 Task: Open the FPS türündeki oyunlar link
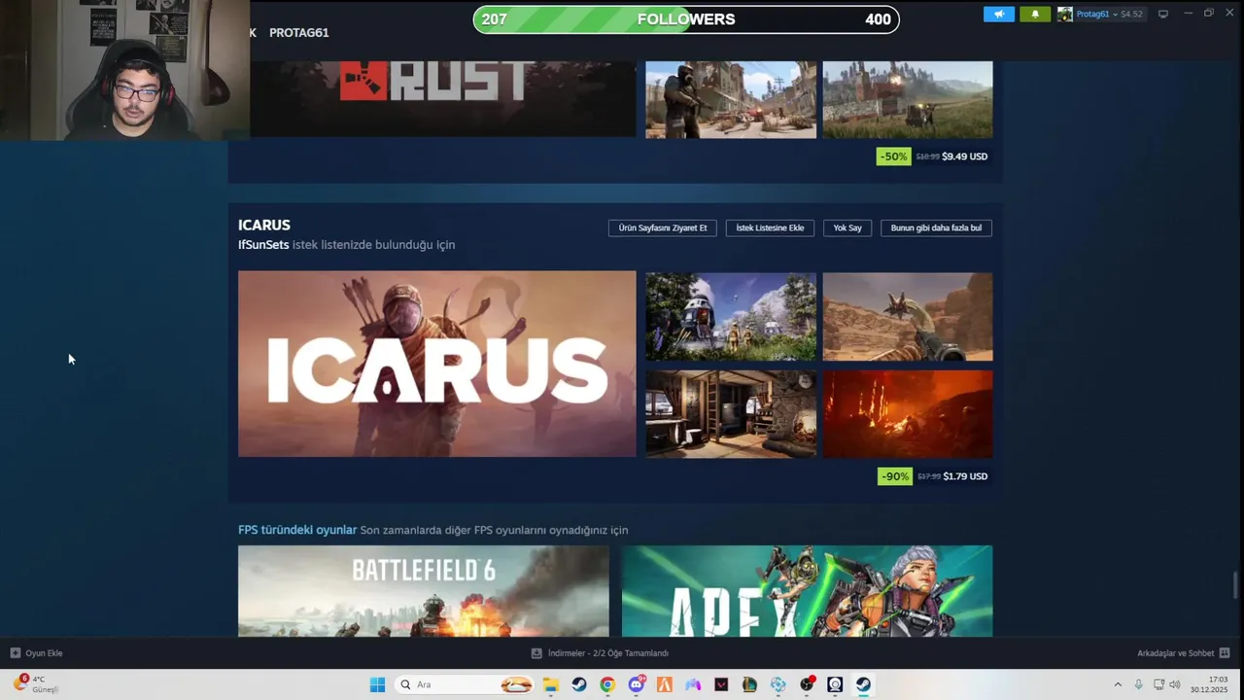[297, 530]
